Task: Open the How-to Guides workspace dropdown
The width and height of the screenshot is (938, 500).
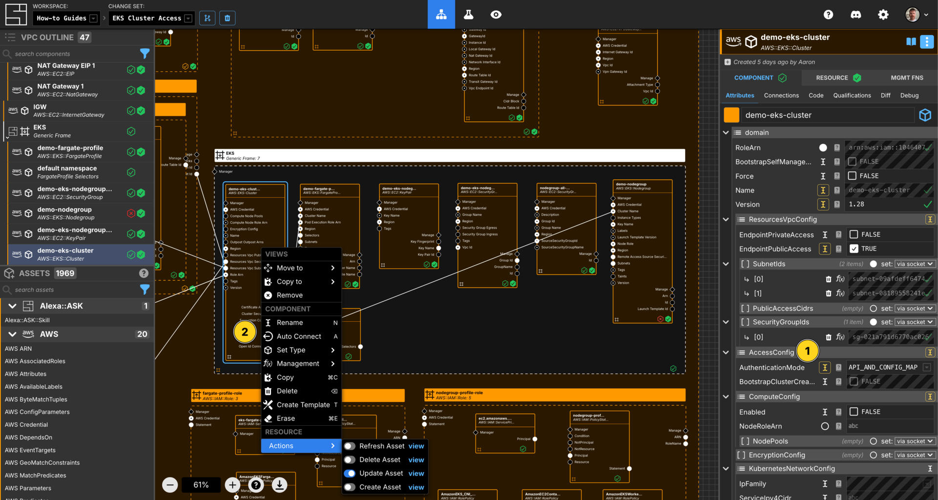Action: [x=66, y=18]
